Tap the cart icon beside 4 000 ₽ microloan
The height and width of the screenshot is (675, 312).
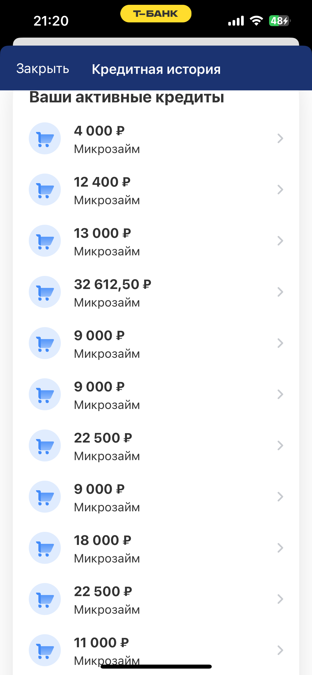(45, 138)
